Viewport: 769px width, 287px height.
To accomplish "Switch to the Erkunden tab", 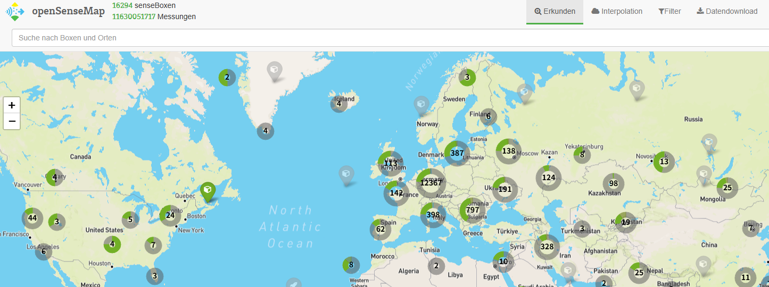I will click(555, 12).
